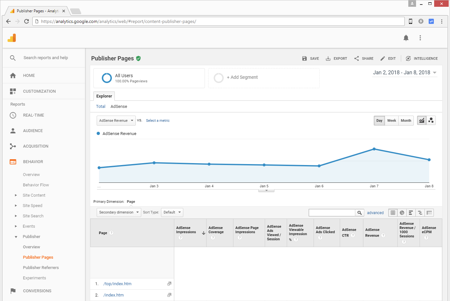This screenshot has height=301, width=450.
Task: Set the chart interval to Day
Action: [379, 120]
